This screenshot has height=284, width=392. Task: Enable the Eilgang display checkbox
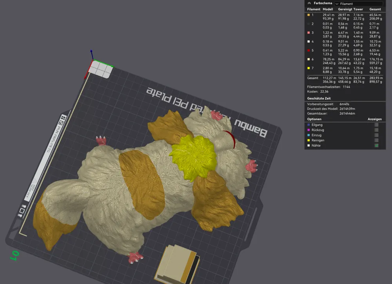click(x=376, y=125)
